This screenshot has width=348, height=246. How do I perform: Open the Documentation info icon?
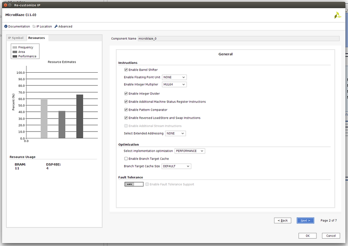coord(6,26)
